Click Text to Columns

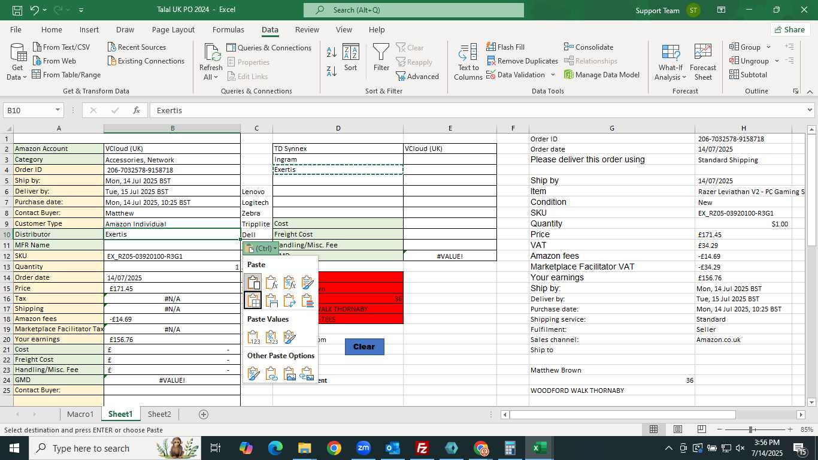tap(468, 62)
